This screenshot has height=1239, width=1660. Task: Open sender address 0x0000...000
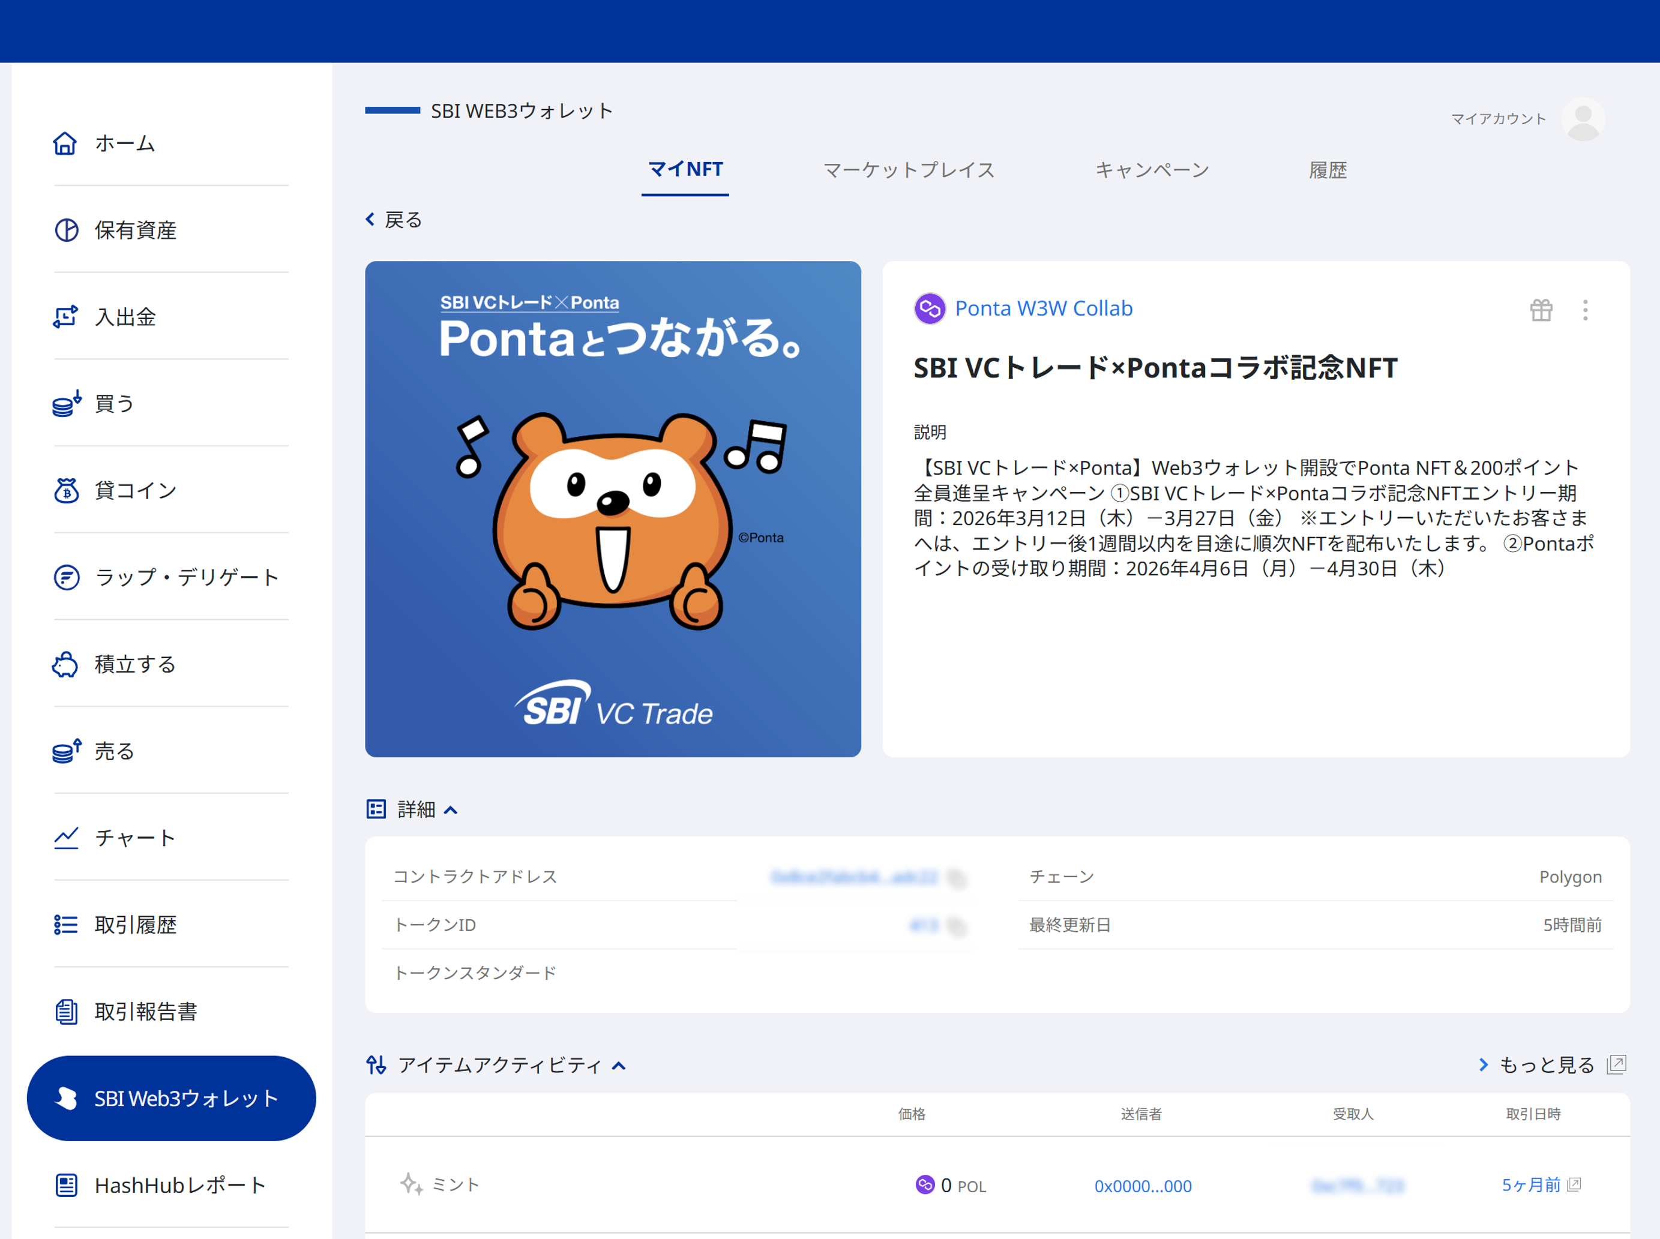point(1143,1186)
